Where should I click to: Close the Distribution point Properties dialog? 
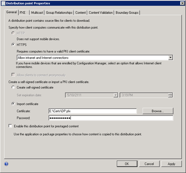182,3
